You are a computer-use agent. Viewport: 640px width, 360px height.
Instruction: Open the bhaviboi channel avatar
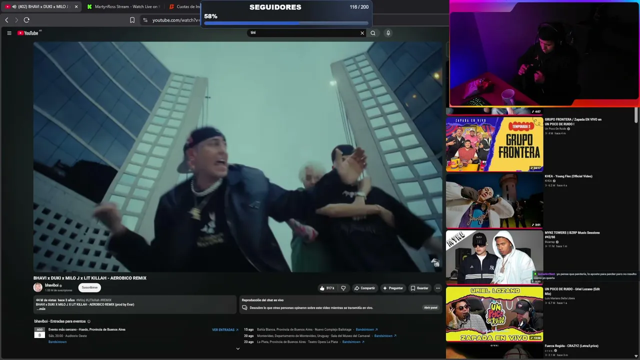click(38, 287)
